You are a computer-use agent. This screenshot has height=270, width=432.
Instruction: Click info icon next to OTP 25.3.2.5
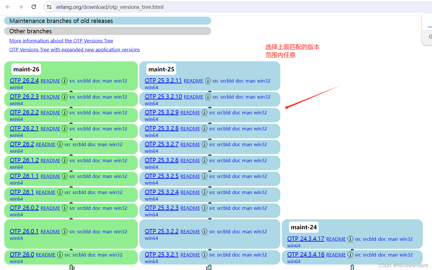pyautogui.click(x=205, y=176)
